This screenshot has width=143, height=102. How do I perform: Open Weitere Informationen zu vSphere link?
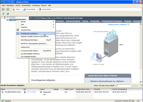coord(107,81)
